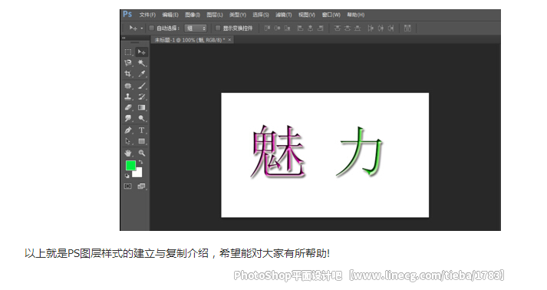Select the Pen tool
This screenshot has width=547, height=290.
click(128, 130)
